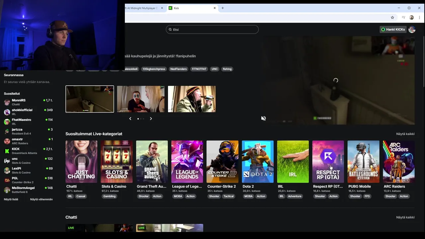This screenshot has width=425, height=239.
Task: Open Counter-Strike 2 category card
Action: (x=222, y=162)
